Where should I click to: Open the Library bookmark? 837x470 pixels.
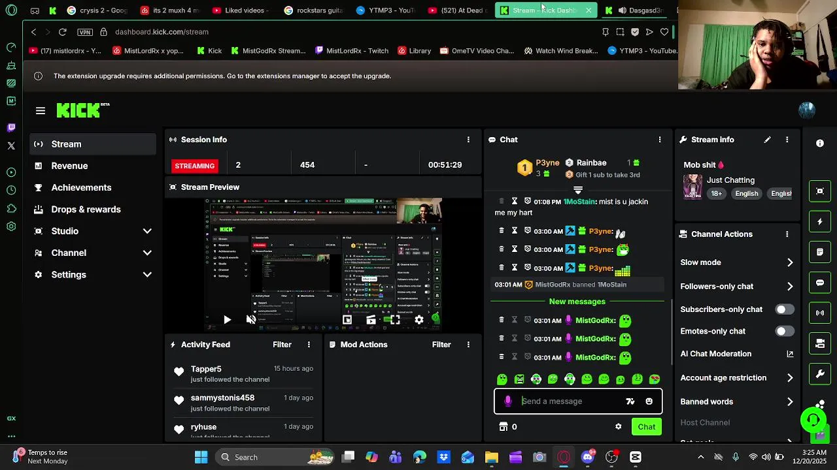click(x=413, y=51)
